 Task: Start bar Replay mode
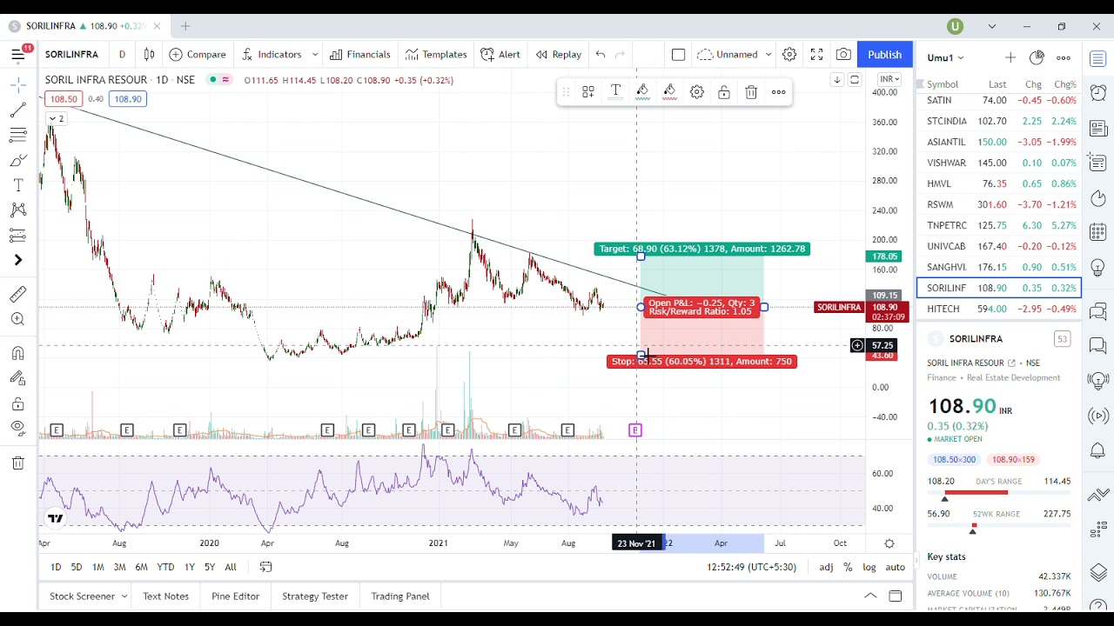(559, 54)
